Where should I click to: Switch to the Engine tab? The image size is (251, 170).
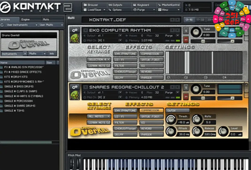click(x=30, y=20)
